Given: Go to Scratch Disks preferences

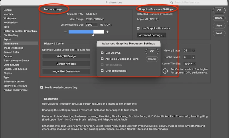Looking at the screenshot, I should (11, 52).
